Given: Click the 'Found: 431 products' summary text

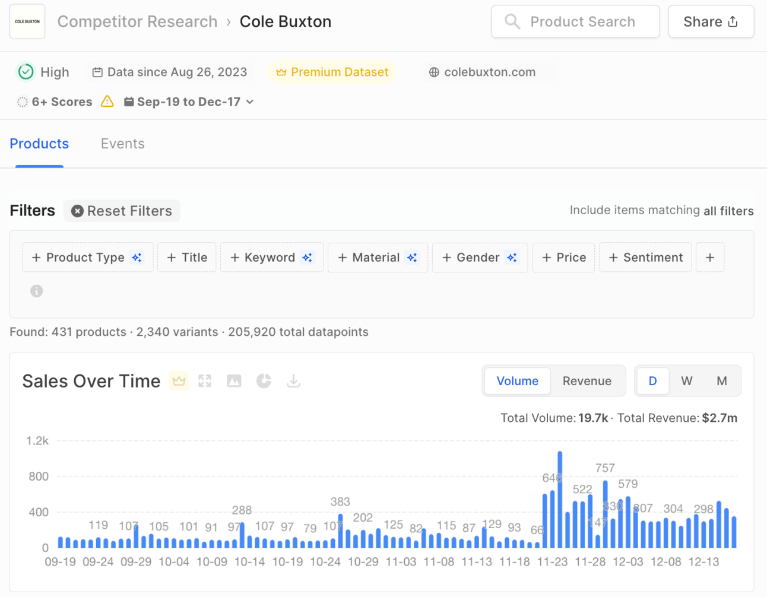Looking at the screenshot, I should (68, 332).
